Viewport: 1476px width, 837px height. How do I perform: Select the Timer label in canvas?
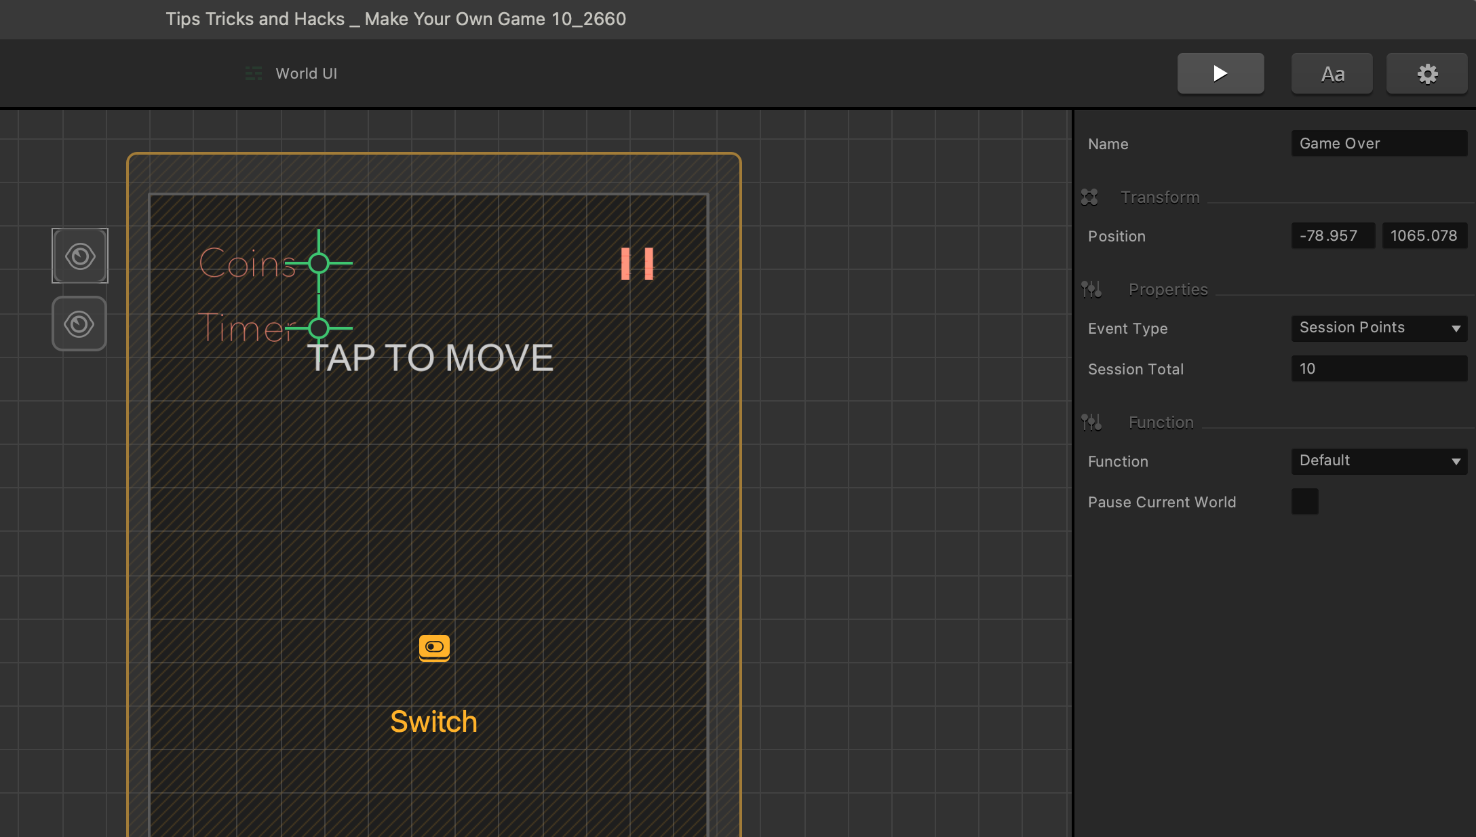tap(246, 328)
